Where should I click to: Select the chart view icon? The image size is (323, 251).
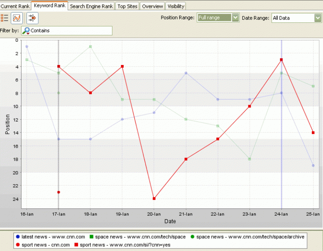pyautogui.click(x=17, y=18)
